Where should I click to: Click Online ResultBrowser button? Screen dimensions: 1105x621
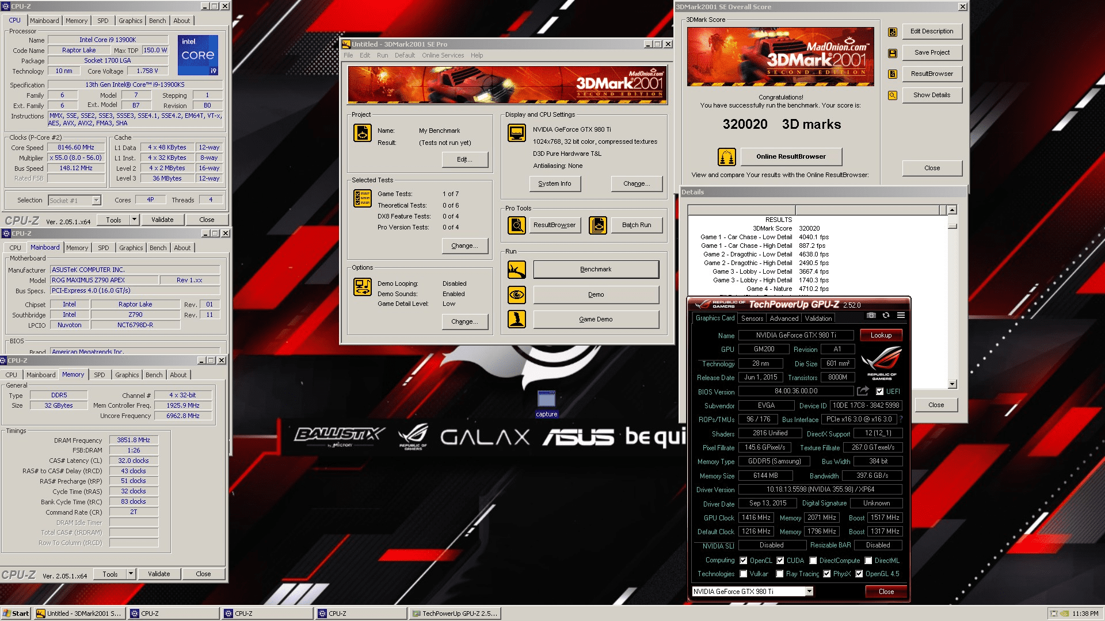pyautogui.click(x=791, y=156)
